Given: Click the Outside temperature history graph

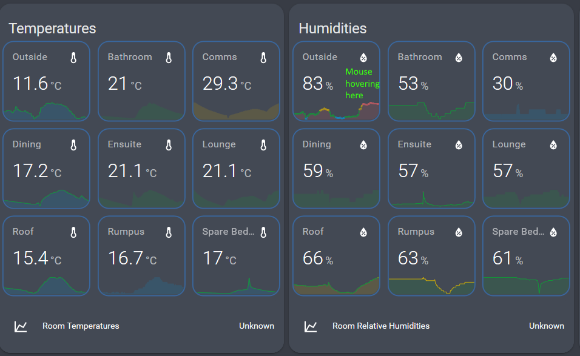Looking at the screenshot, I should pos(46,111).
